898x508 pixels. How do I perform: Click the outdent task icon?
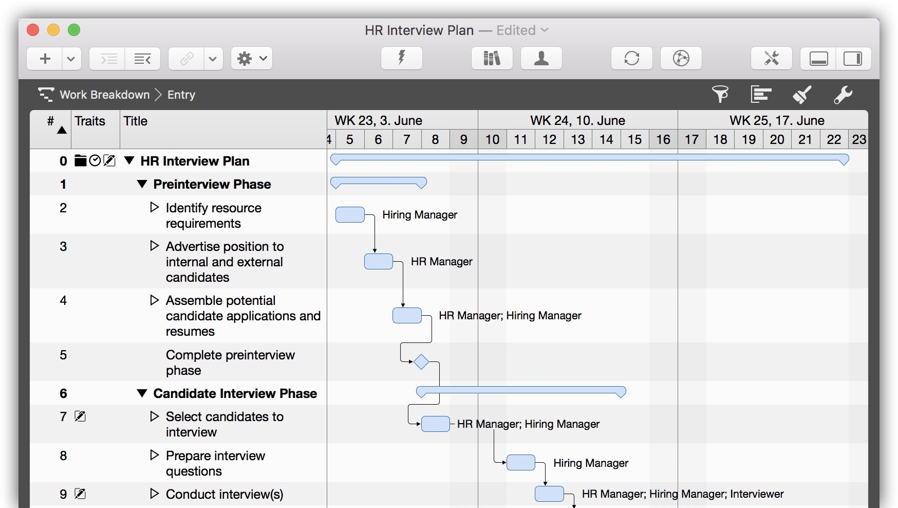pyautogui.click(x=142, y=59)
